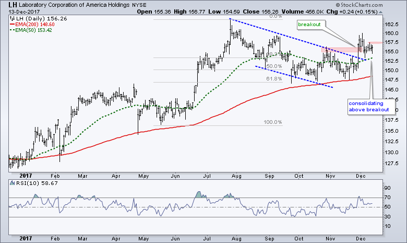This screenshot has height=243, width=407.
Task: Select the Volume 456.0K value
Action: click(x=302, y=11)
